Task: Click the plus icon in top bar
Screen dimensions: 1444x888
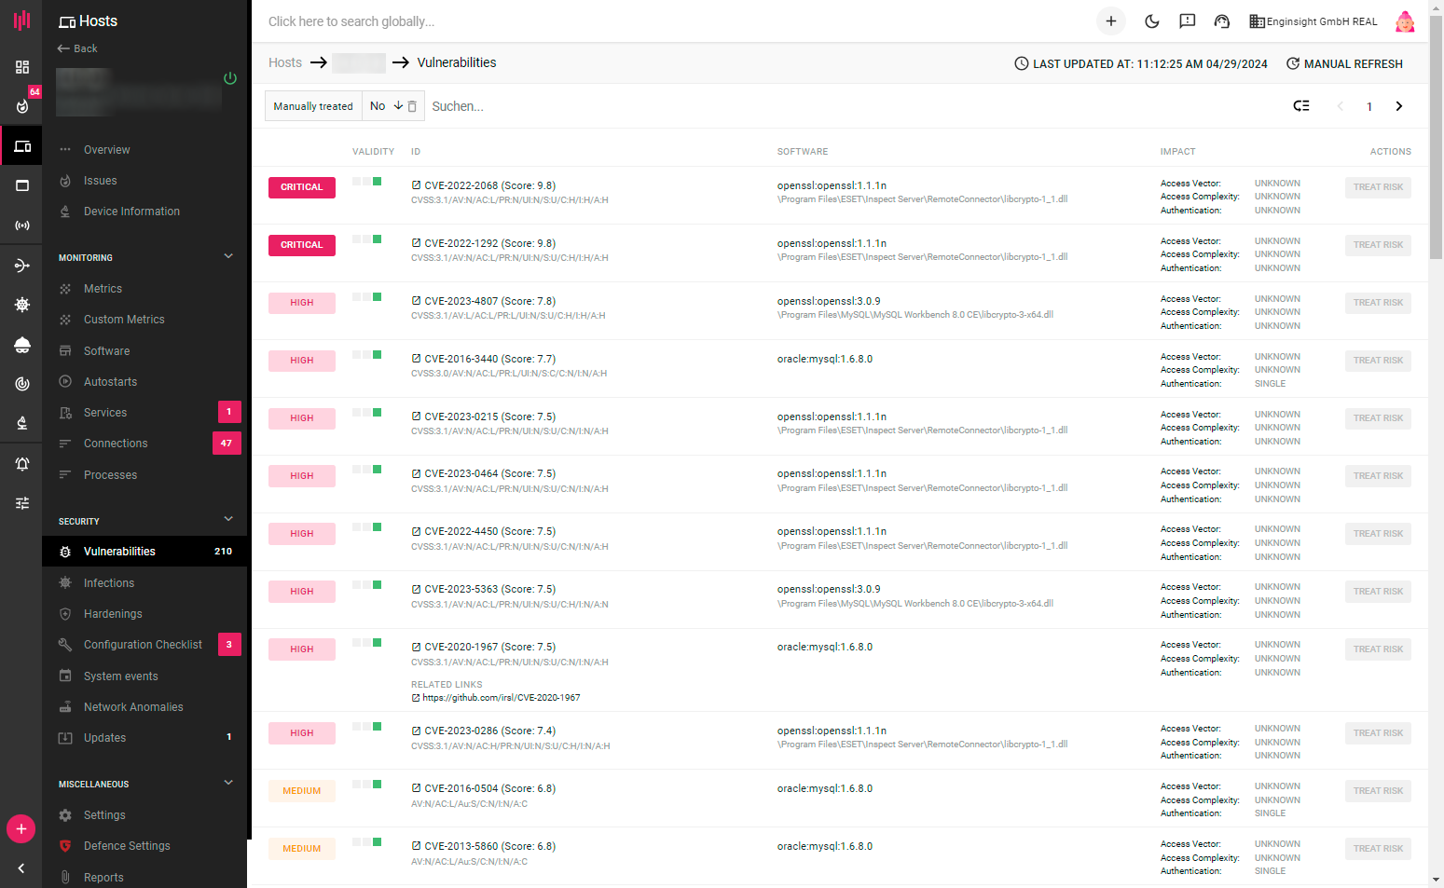Action: coord(1110,21)
